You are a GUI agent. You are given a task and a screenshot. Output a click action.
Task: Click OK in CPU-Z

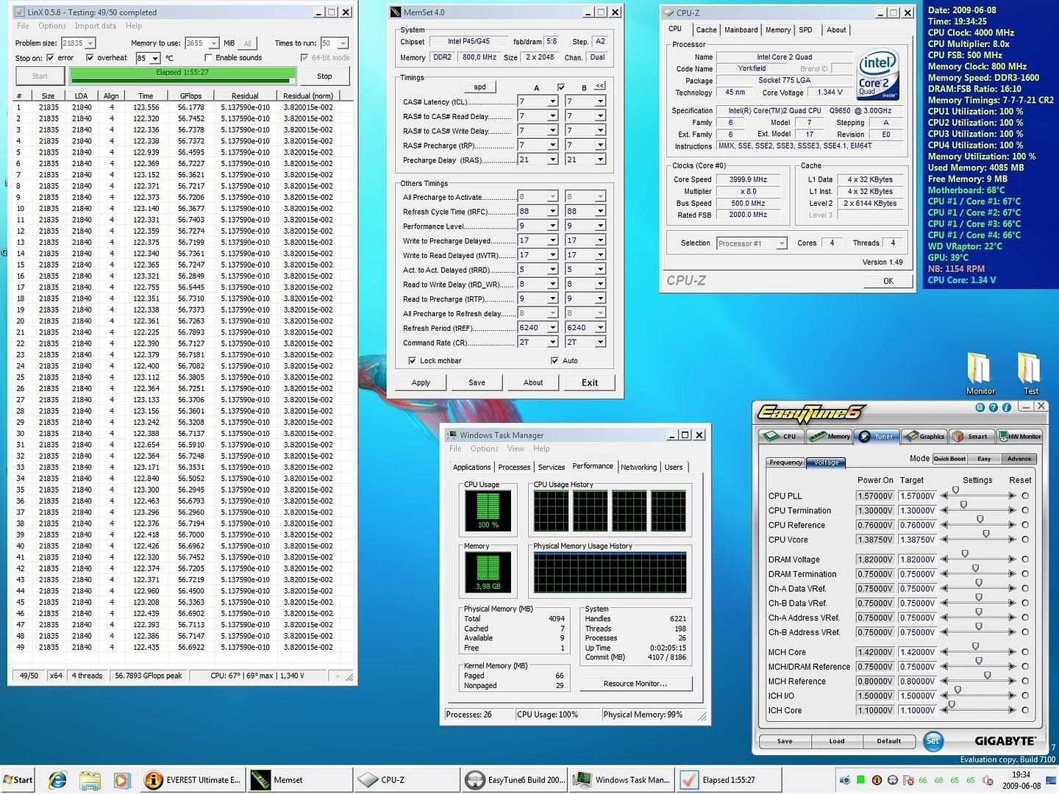pos(888,281)
